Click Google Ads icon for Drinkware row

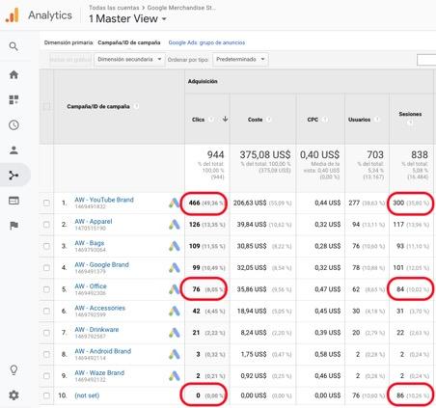point(175,333)
